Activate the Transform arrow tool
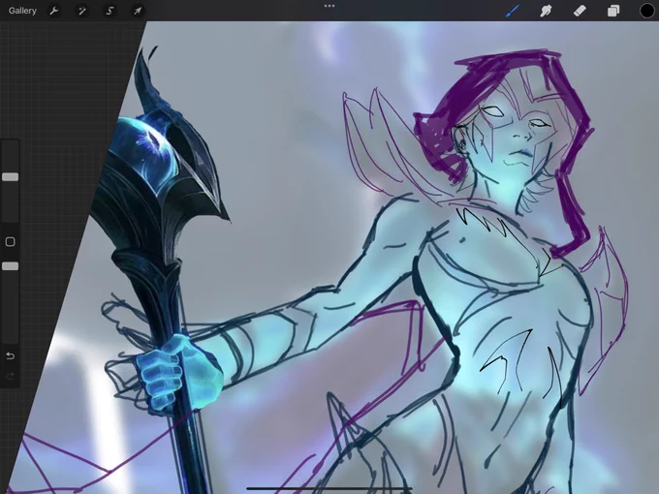Viewport: 659px width, 494px height. [x=138, y=11]
